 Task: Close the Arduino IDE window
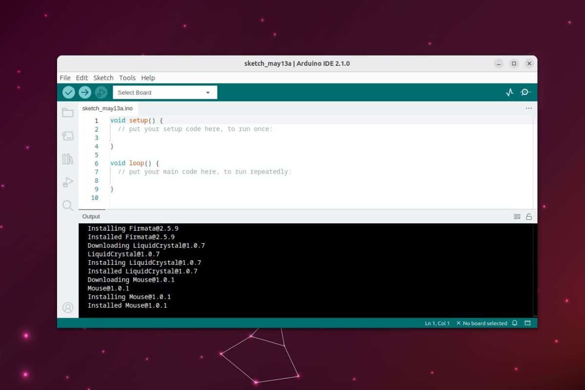pos(529,63)
